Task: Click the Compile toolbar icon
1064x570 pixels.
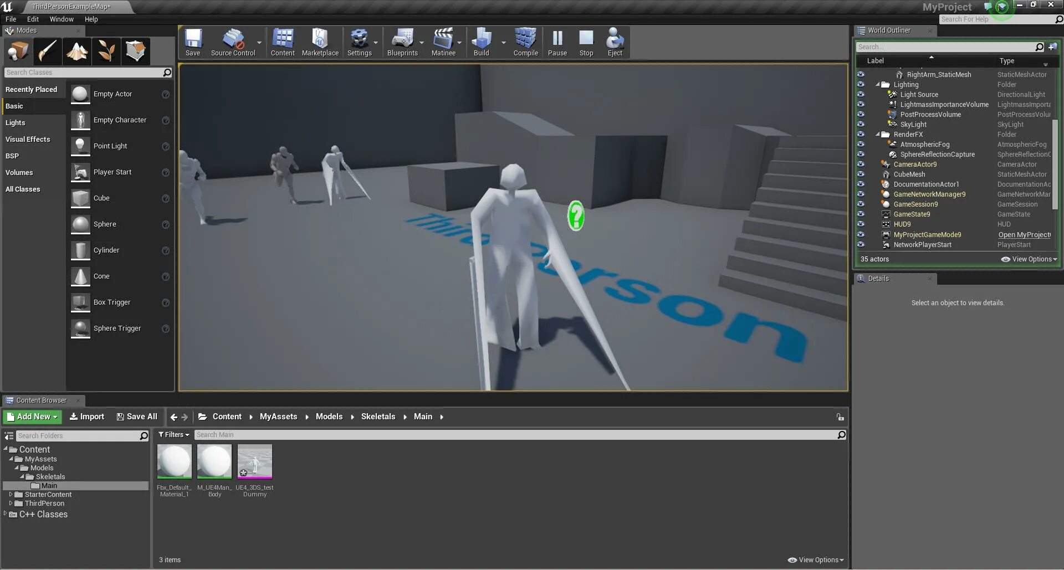Action: pos(525,42)
